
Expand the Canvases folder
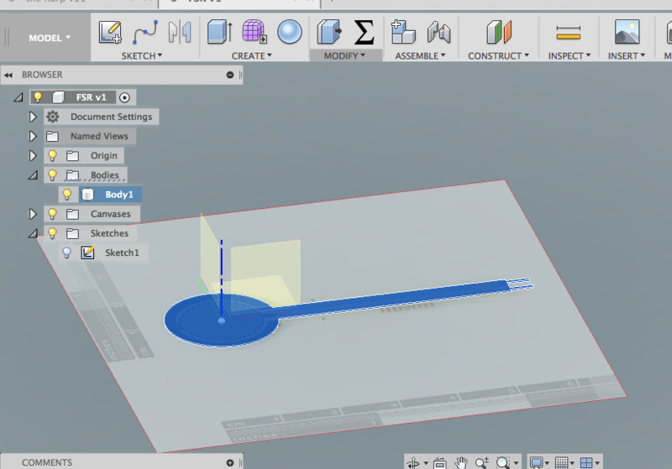(x=33, y=214)
